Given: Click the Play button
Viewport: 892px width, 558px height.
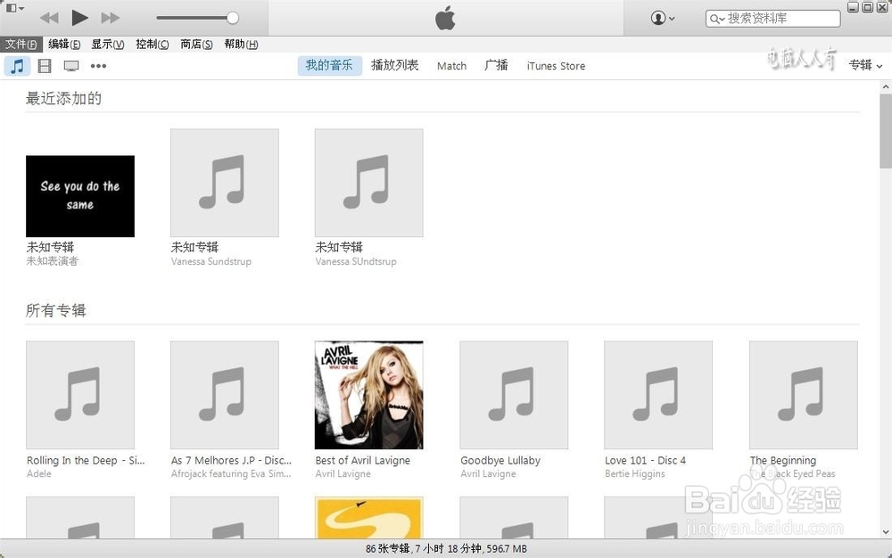Looking at the screenshot, I should point(79,18).
